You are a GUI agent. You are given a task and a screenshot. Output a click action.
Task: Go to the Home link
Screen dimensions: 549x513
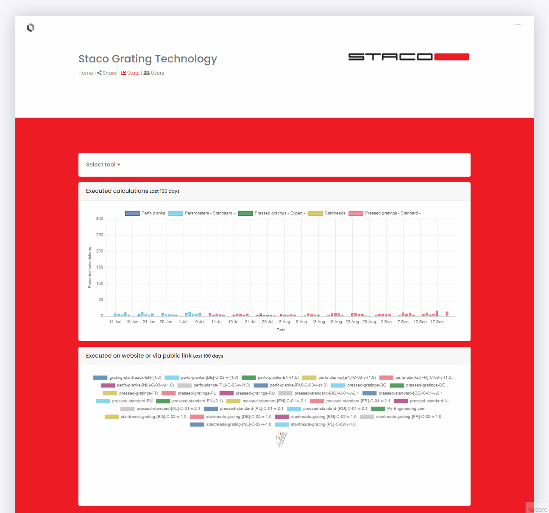click(x=86, y=73)
